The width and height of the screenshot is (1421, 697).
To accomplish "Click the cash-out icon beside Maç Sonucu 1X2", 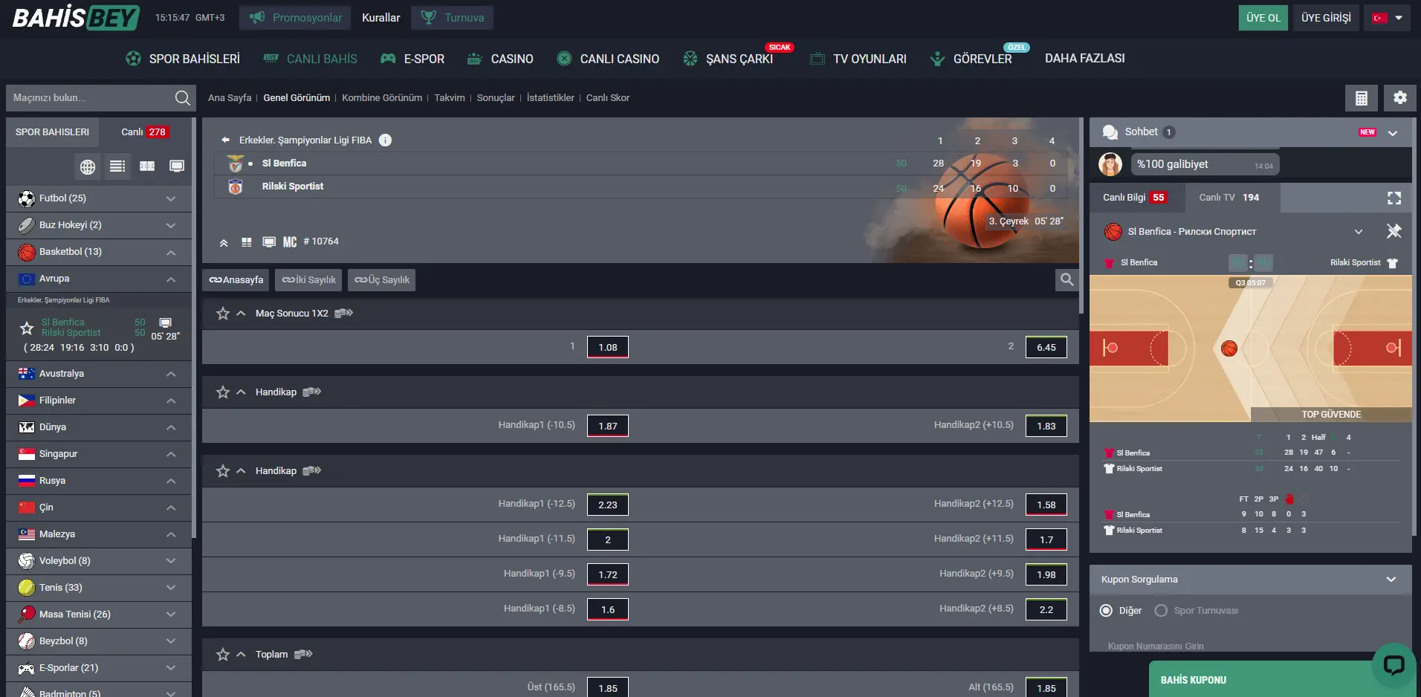I will click(x=343, y=314).
